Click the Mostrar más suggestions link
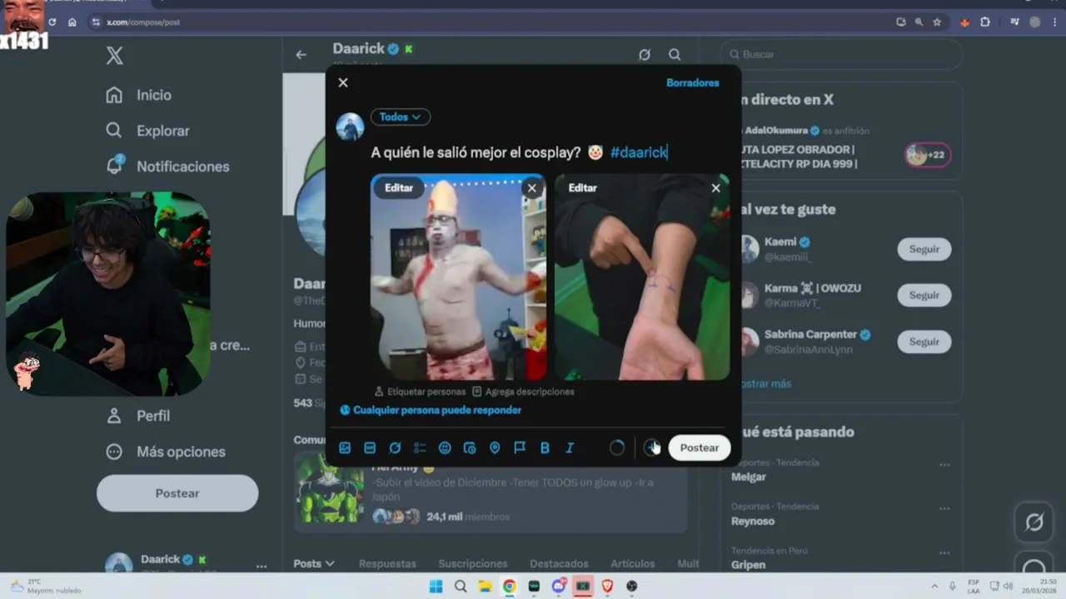The width and height of the screenshot is (1066, 599). [x=765, y=384]
